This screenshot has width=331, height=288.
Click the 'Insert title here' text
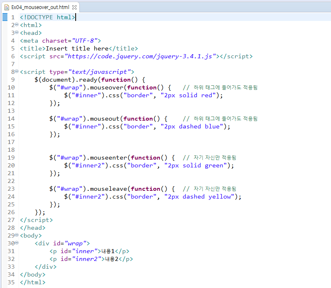pyautogui.click(x=77, y=48)
